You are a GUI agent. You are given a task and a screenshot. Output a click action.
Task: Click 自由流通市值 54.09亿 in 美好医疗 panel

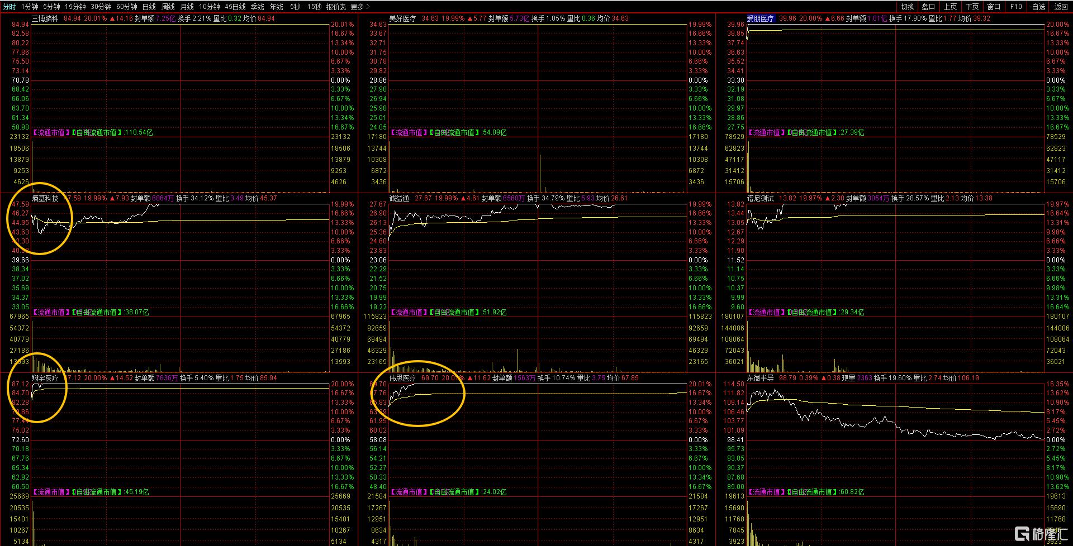click(x=468, y=133)
